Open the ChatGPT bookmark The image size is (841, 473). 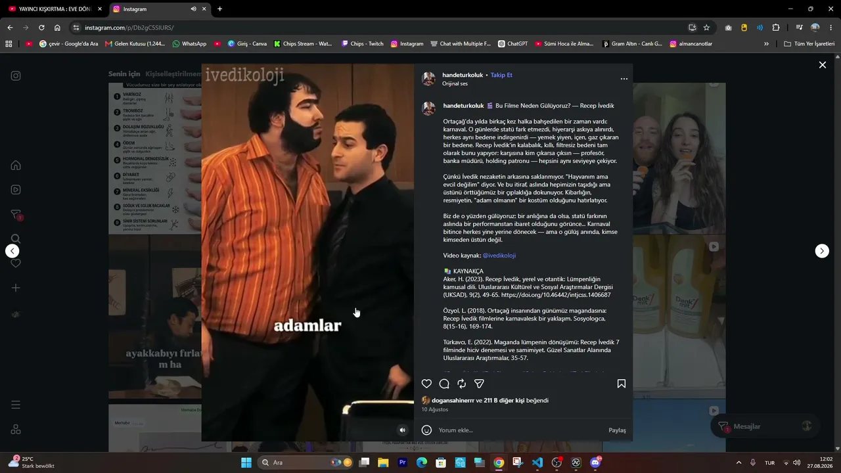pos(512,44)
